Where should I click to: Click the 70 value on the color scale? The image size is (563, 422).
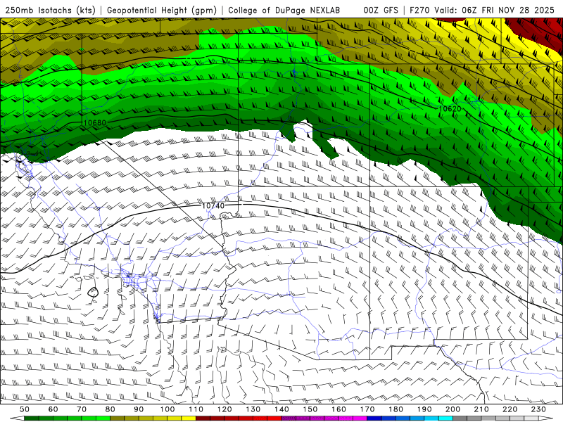point(82,409)
